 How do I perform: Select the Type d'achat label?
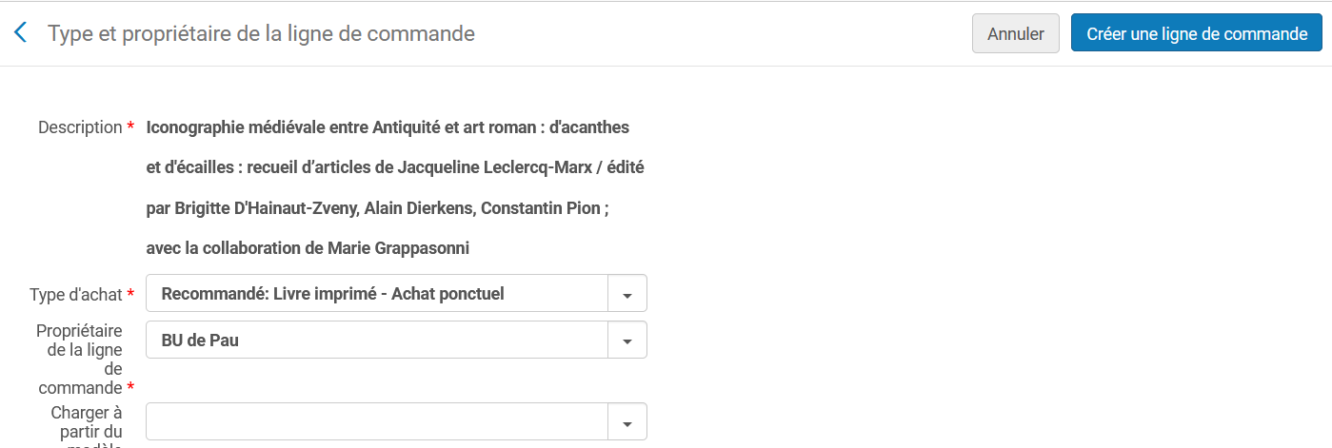click(76, 295)
